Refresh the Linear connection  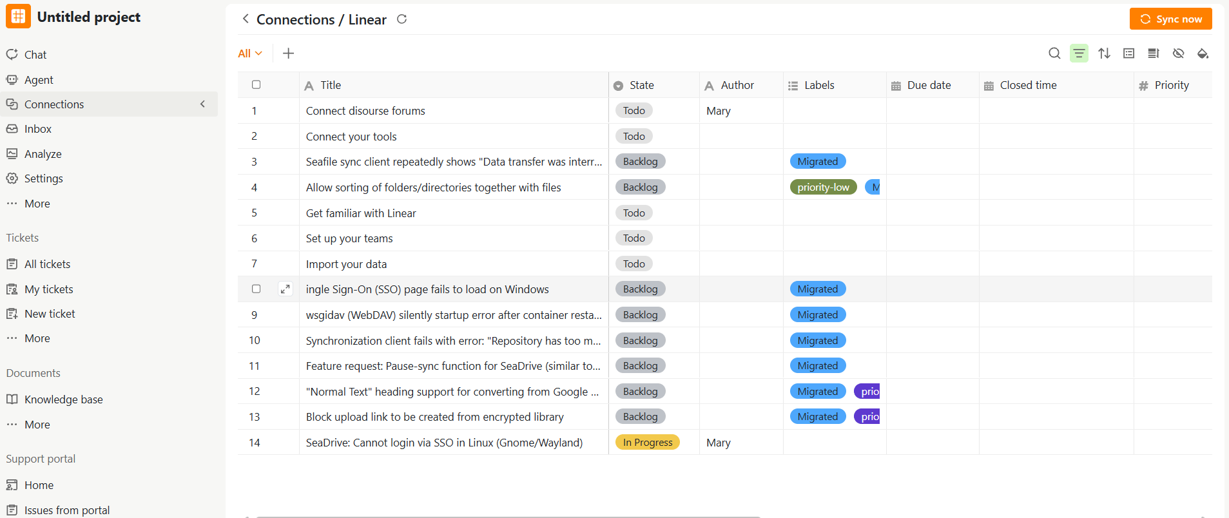pyautogui.click(x=402, y=19)
